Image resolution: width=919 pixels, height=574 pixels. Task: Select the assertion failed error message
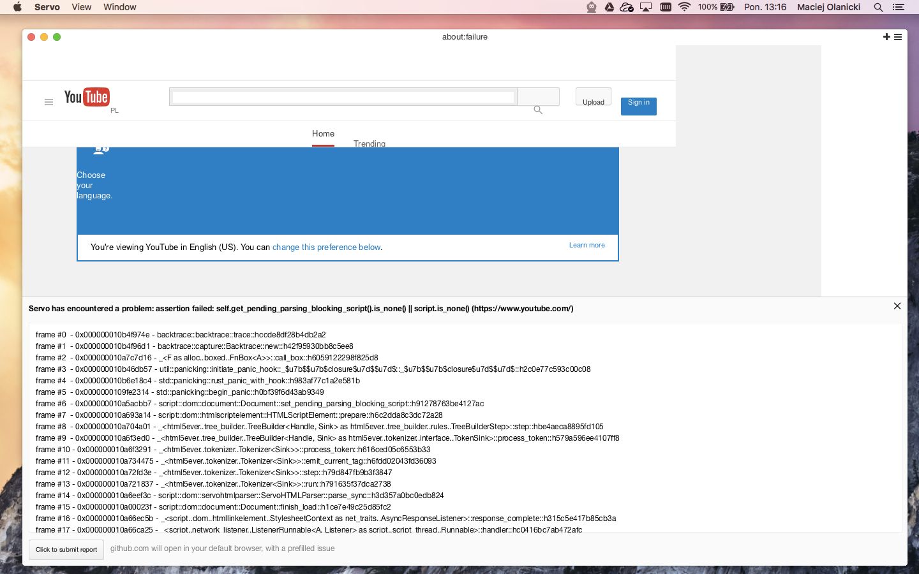(x=301, y=309)
